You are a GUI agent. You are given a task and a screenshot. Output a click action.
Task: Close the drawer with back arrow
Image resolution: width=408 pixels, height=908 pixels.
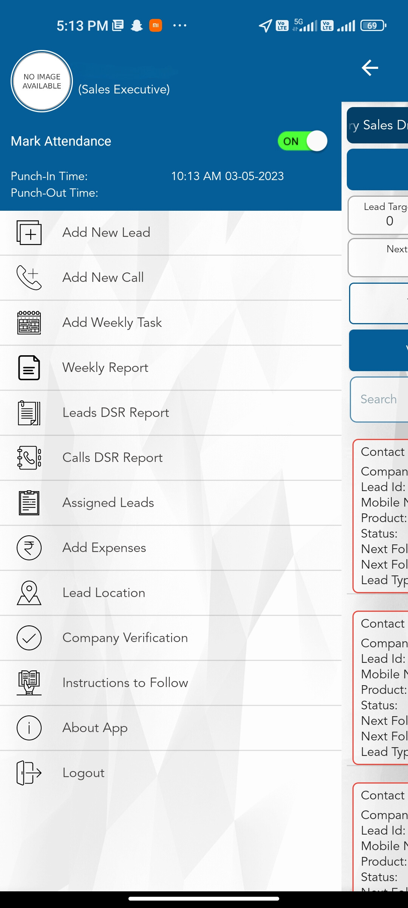[x=370, y=68]
